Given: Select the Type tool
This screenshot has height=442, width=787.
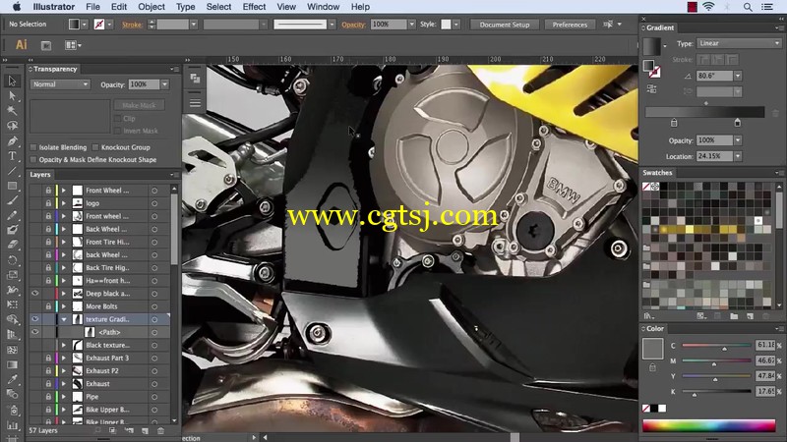Looking at the screenshot, I should 12,156.
